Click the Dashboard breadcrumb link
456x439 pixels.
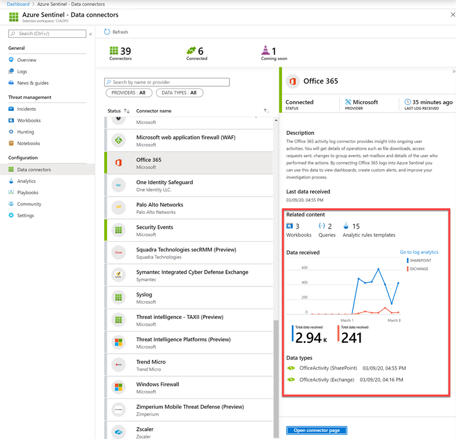[18, 4]
